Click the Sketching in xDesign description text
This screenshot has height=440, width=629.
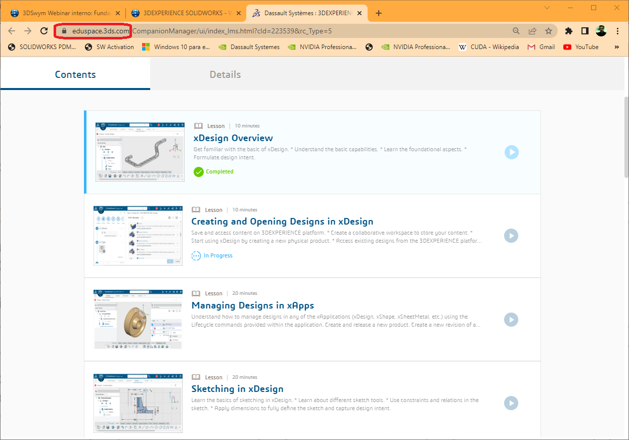(x=335, y=404)
